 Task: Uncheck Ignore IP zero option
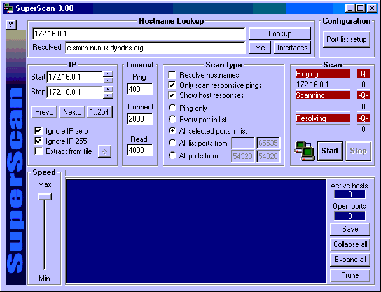[38, 131]
